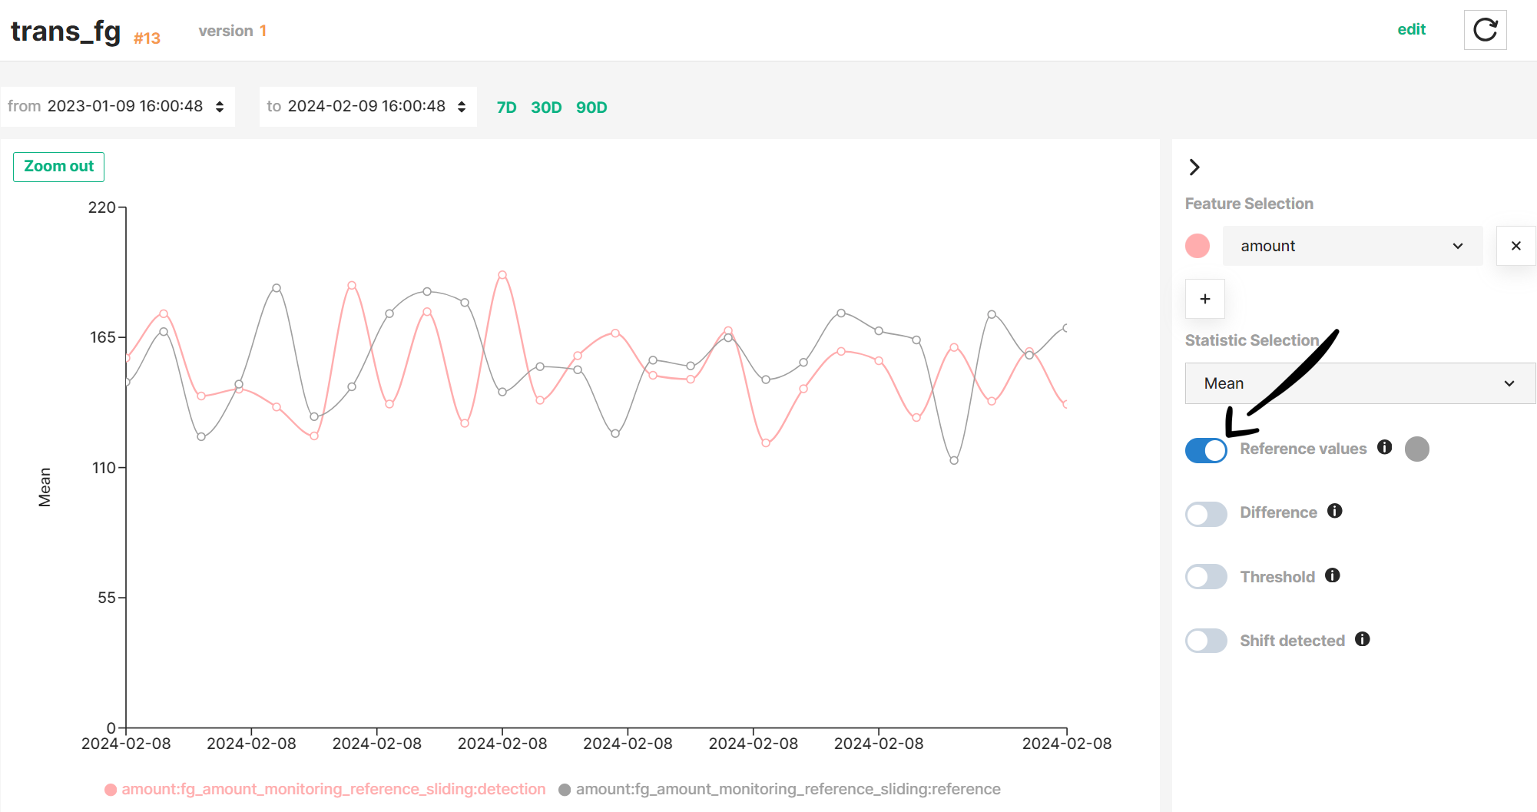This screenshot has width=1537, height=812.
Task: Click the edit link
Action: point(1413,29)
